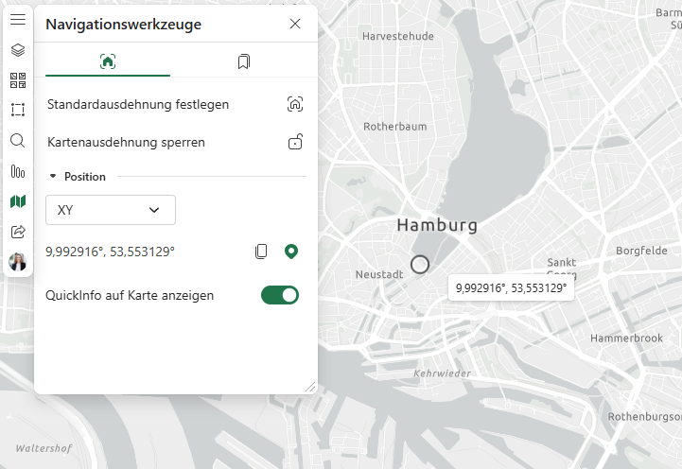Open the bar chart tool in sidebar
Screen dimensions: 682x469
click(x=18, y=171)
